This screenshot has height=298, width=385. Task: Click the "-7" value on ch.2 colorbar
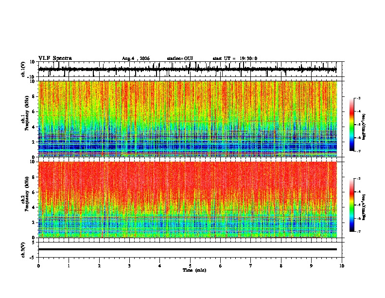(x=358, y=231)
